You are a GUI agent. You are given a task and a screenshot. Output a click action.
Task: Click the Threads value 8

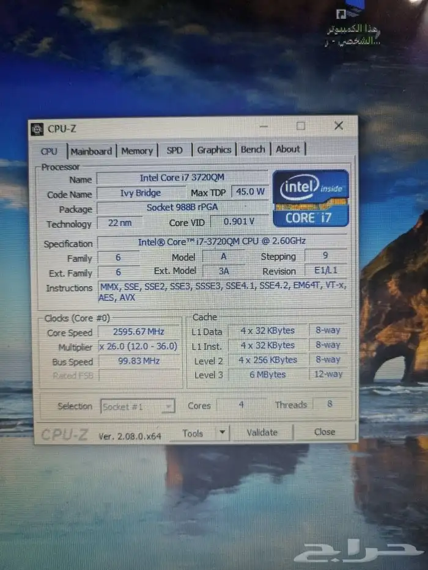[330, 404]
